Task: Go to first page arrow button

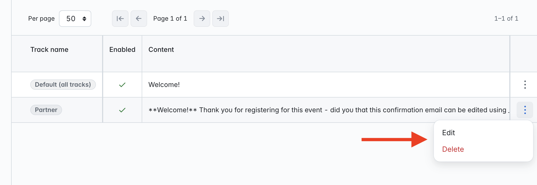Action: coord(120,19)
